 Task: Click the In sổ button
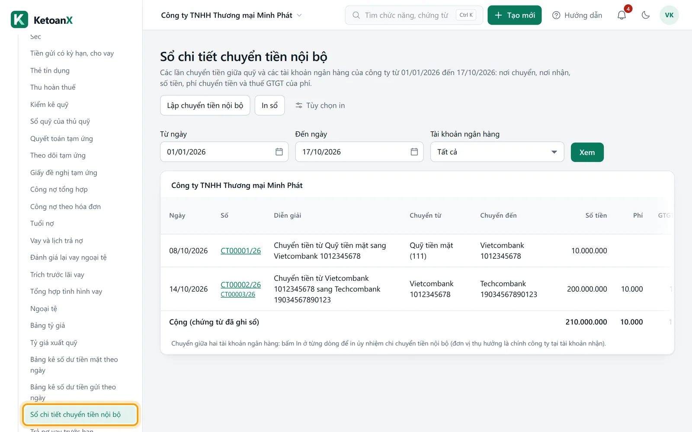(269, 105)
